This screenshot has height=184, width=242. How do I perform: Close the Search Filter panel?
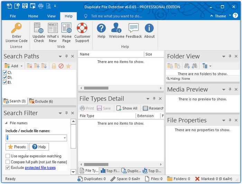73,113
